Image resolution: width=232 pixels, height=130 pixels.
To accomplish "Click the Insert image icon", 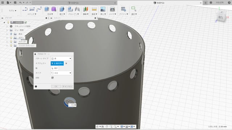I will point(103,9).
